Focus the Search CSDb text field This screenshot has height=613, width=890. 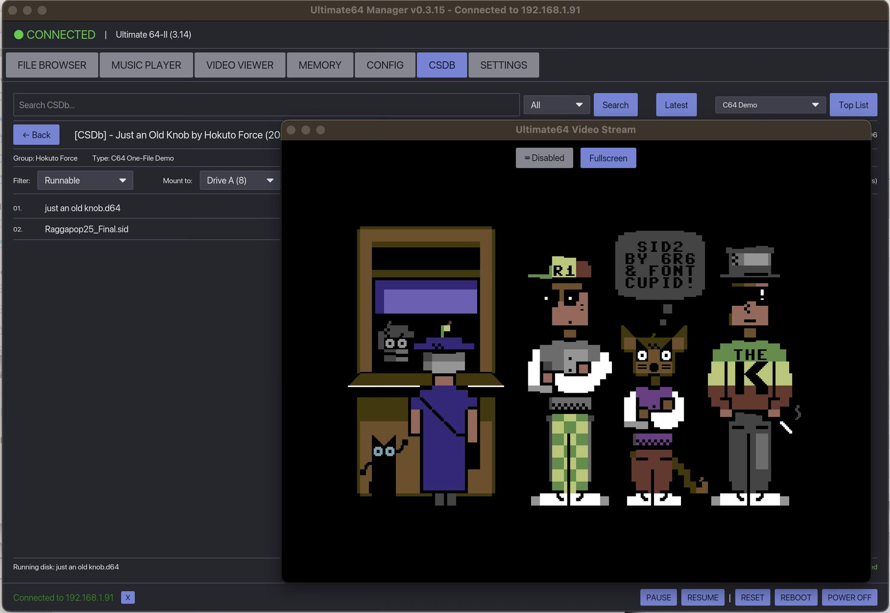[x=266, y=105]
